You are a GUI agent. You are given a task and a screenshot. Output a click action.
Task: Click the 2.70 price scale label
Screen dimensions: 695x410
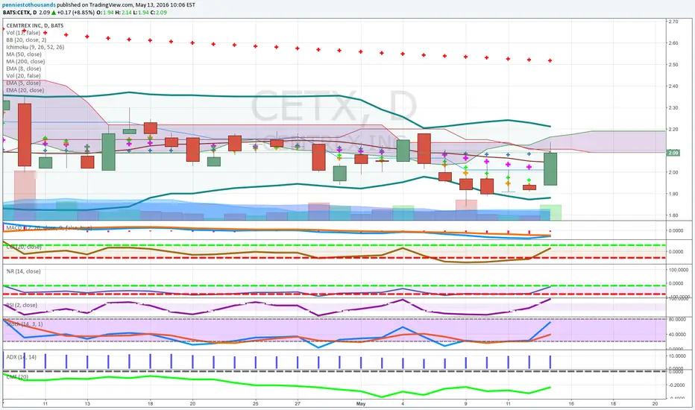point(673,22)
